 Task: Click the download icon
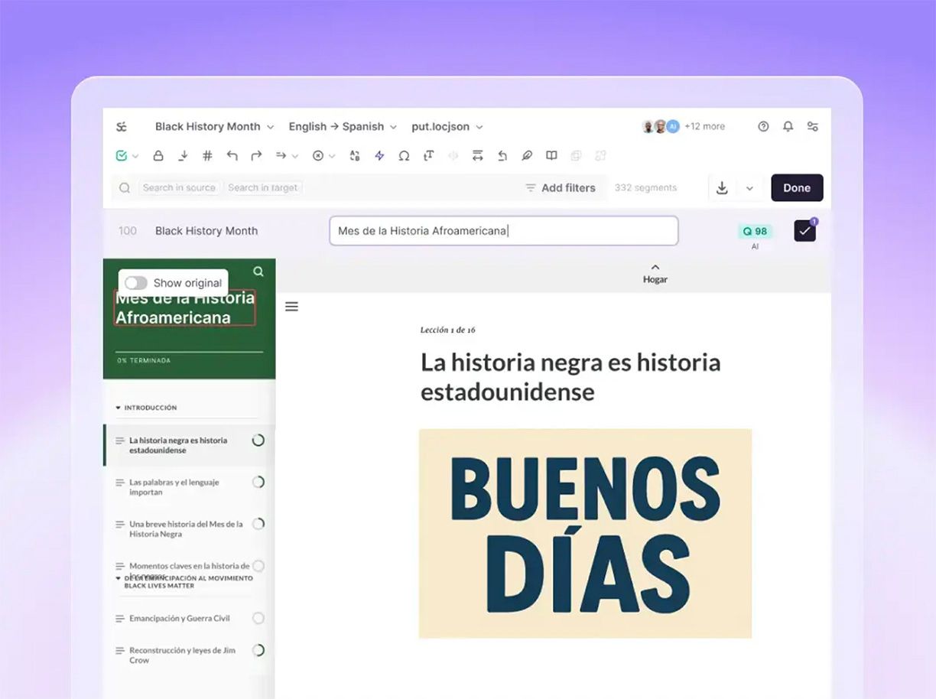click(x=721, y=188)
